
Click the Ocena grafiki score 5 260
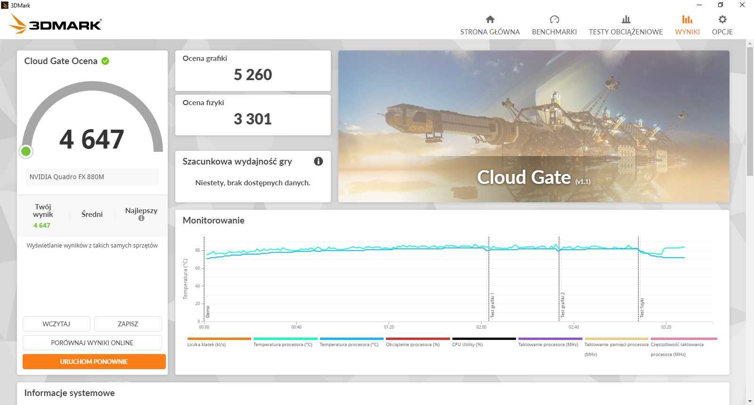253,74
